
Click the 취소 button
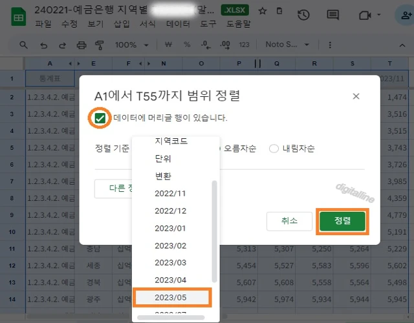coord(289,221)
